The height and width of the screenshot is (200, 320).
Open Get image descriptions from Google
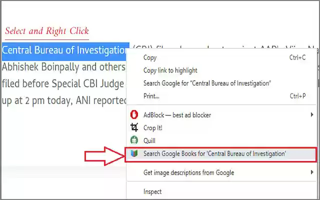click(x=222, y=172)
